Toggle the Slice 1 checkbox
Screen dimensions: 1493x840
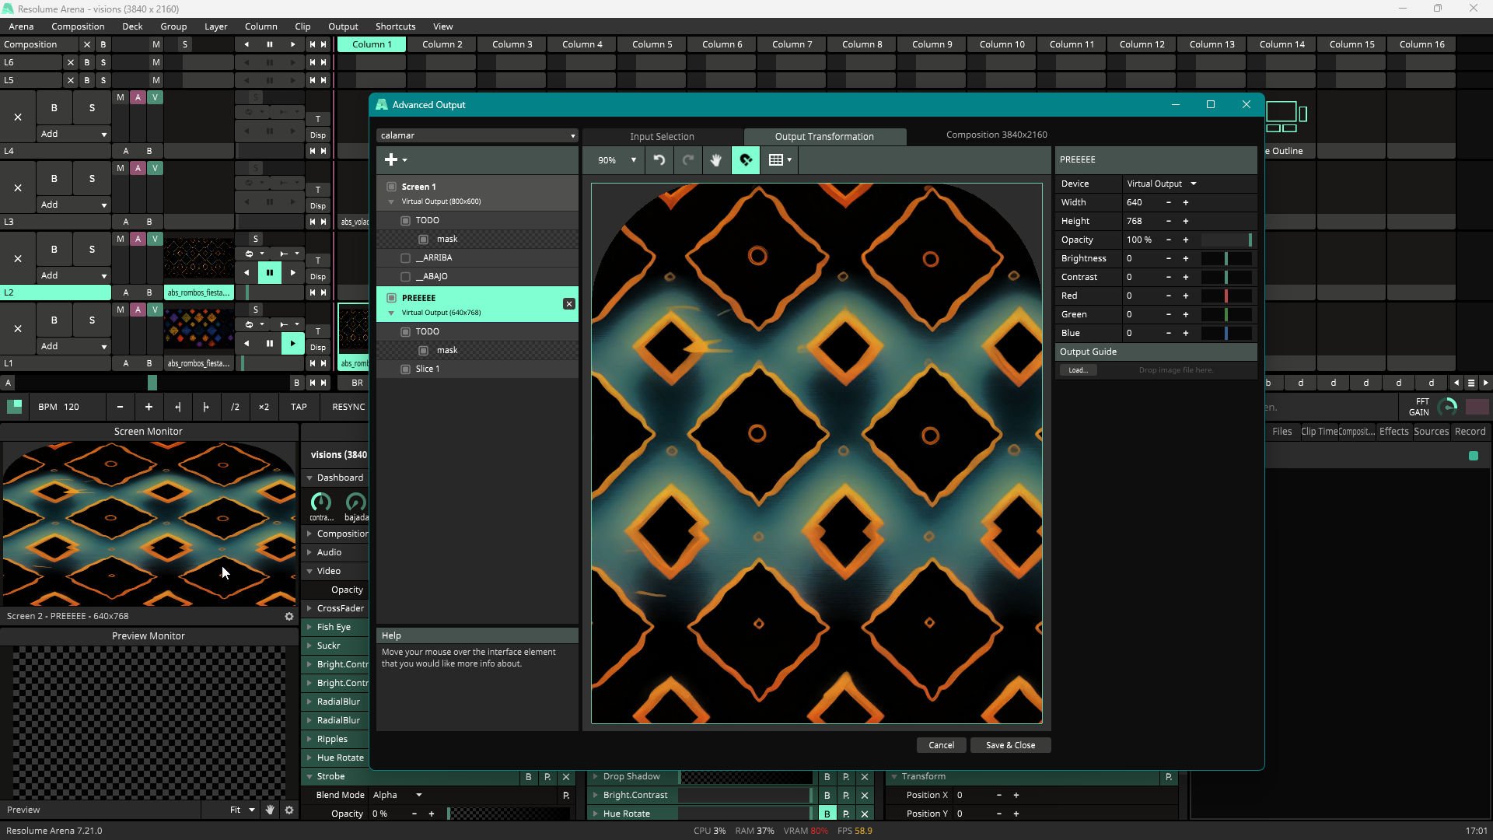pos(405,369)
